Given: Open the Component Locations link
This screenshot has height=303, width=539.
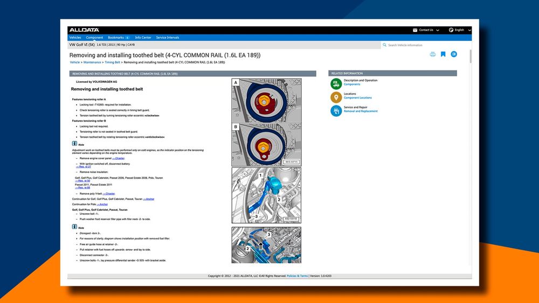Looking at the screenshot, I should [x=358, y=97].
